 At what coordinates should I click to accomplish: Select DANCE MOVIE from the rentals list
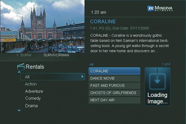[114, 78]
